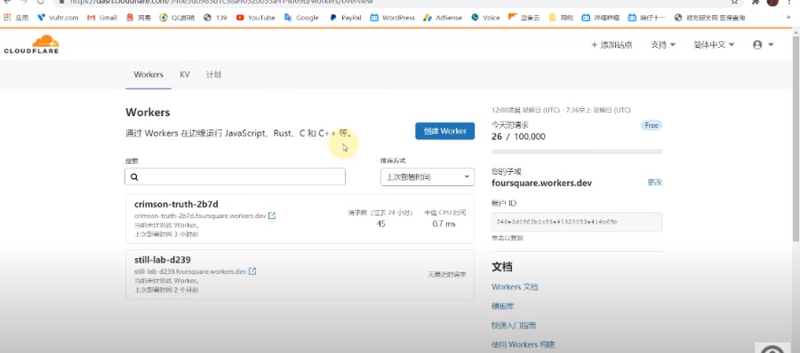Click the magnifier icon in search box
Viewport: 800px width, 353px height.
point(134,177)
